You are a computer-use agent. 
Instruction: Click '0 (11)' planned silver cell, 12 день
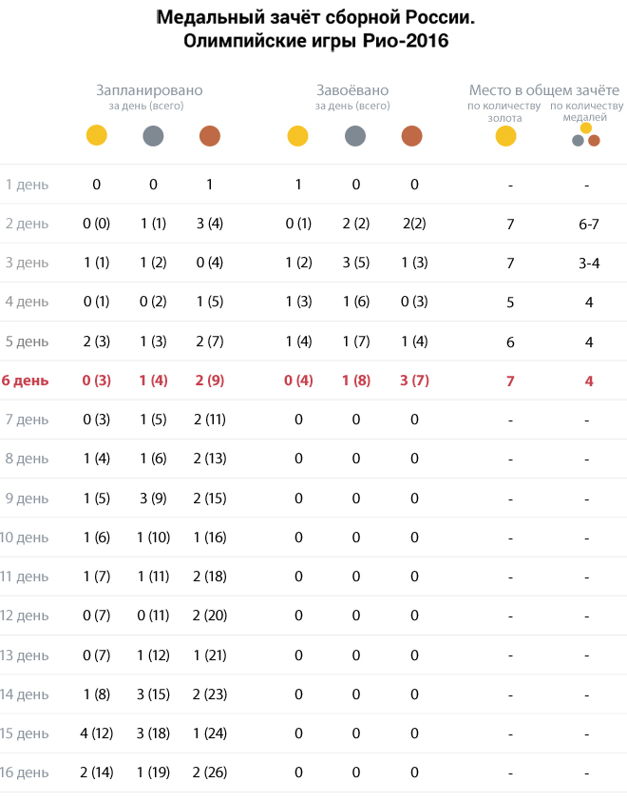[153, 616]
